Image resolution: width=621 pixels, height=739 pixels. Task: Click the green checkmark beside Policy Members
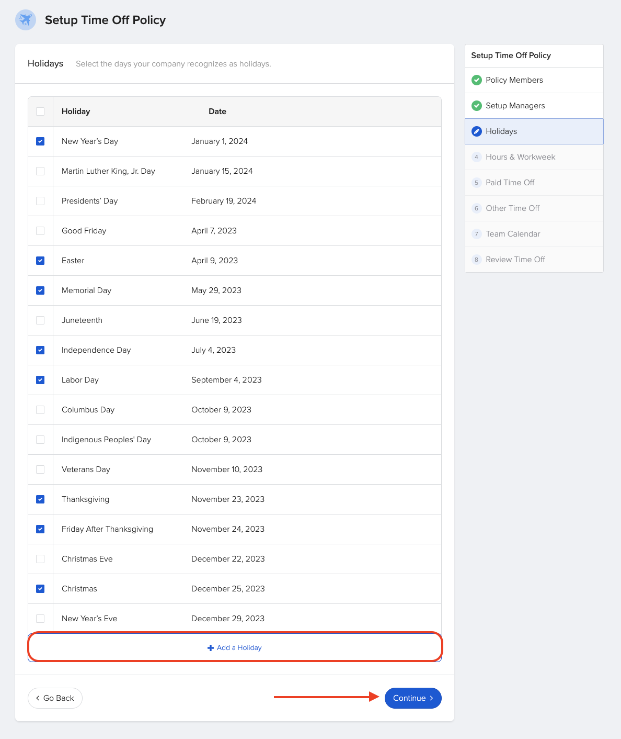476,80
